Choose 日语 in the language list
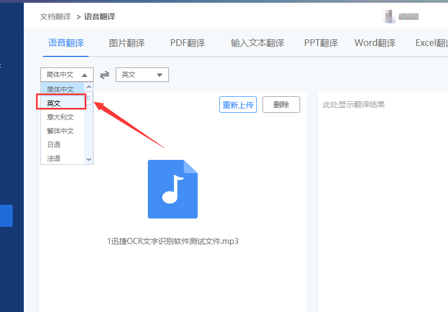 pos(63,144)
